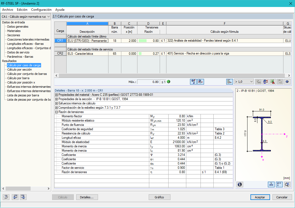The height and width of the screenshot is (208, 295).
Task: Click column A header in table
Action: (x=87, y=24)
